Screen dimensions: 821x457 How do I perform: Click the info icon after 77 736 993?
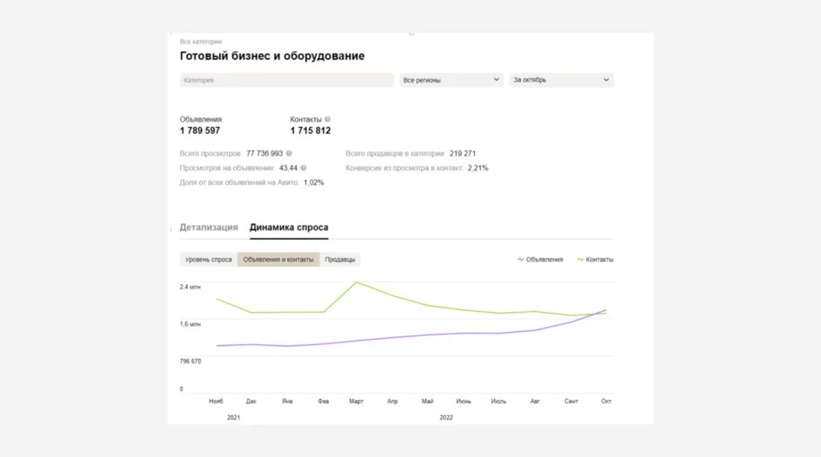tap(289, 153)
